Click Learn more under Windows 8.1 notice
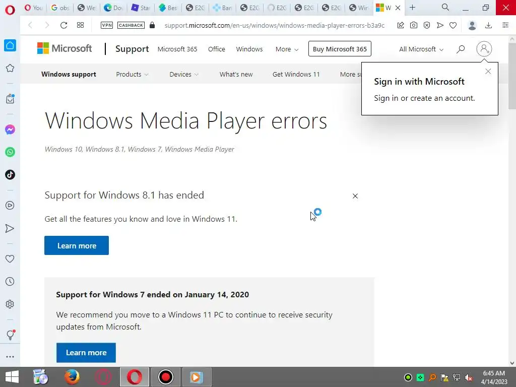 tap(77, 245)
